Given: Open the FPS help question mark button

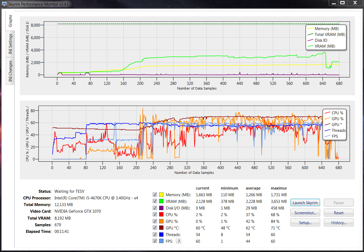Looking at the screenshot, I should 179,241.
